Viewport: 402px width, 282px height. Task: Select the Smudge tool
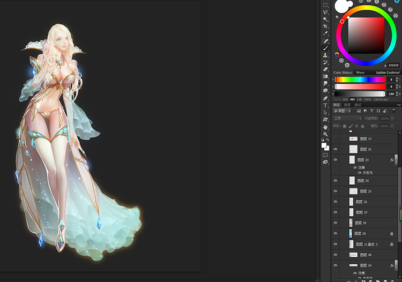click(x=325, y=83)
